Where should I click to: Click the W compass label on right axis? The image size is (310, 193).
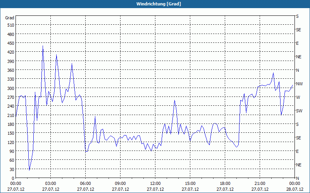click(298, 97)
